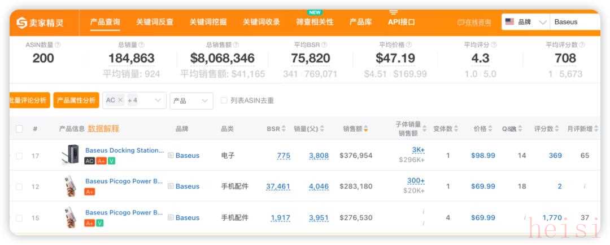Open the 品牌 search type dropdown
Image resolution: width=610 pixels, height=245 pixels.
point(526,23)
